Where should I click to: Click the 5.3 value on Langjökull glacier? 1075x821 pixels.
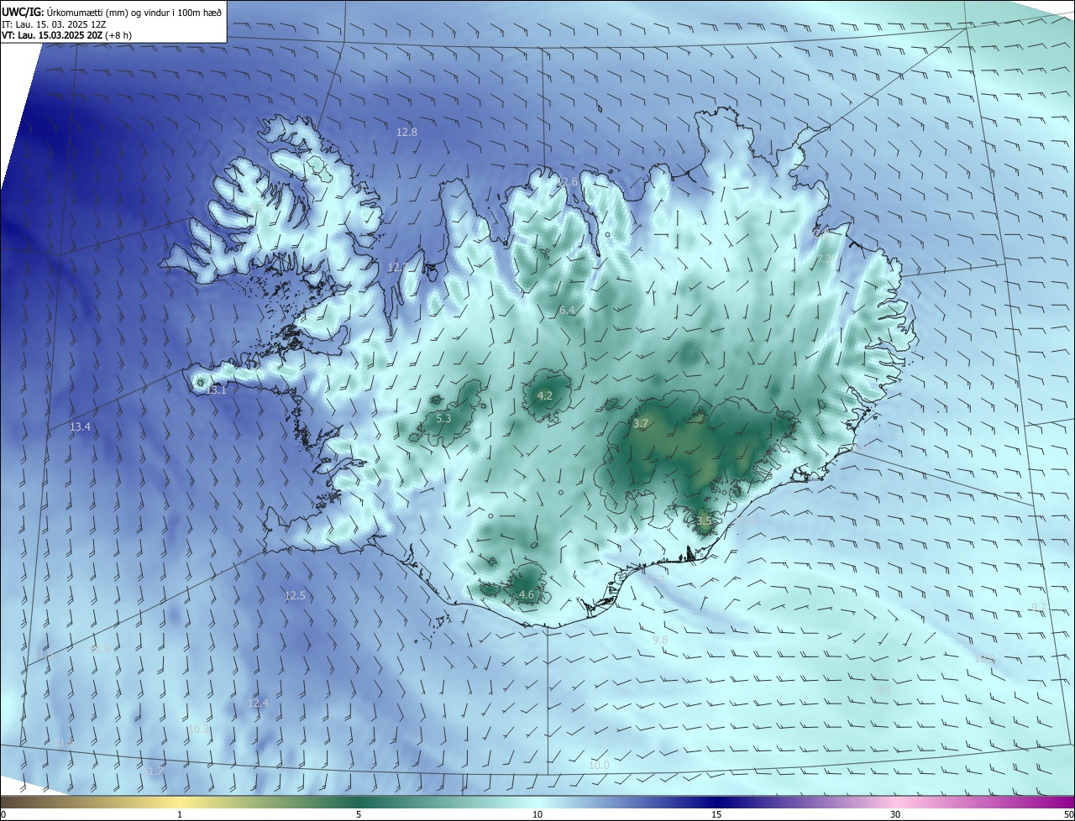[x=443, y=418]
